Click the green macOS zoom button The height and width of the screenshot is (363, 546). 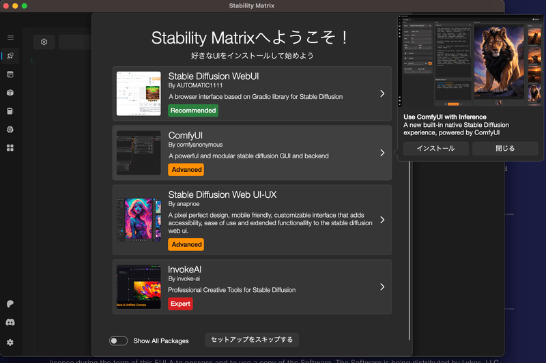(x=25, y=6)
